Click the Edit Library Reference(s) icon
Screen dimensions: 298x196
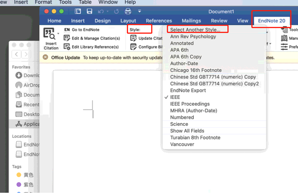[x=67, y=47]
